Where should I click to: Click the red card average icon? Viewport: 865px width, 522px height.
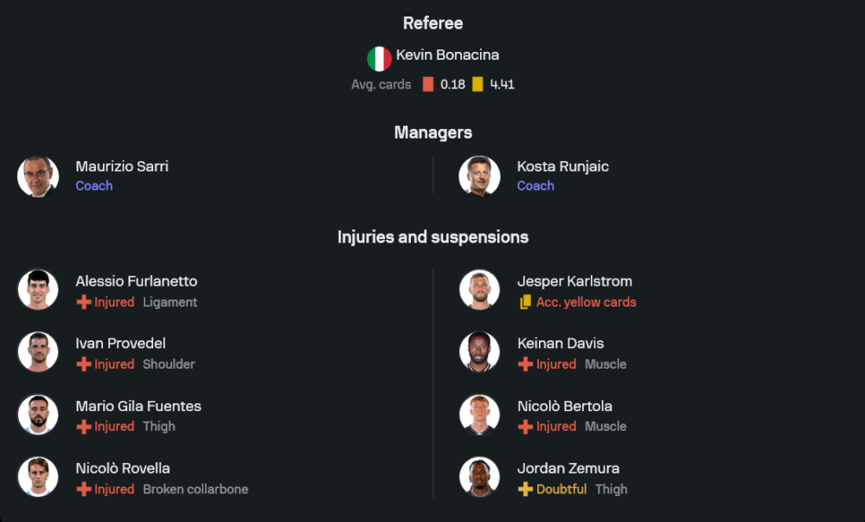(428, 85)
